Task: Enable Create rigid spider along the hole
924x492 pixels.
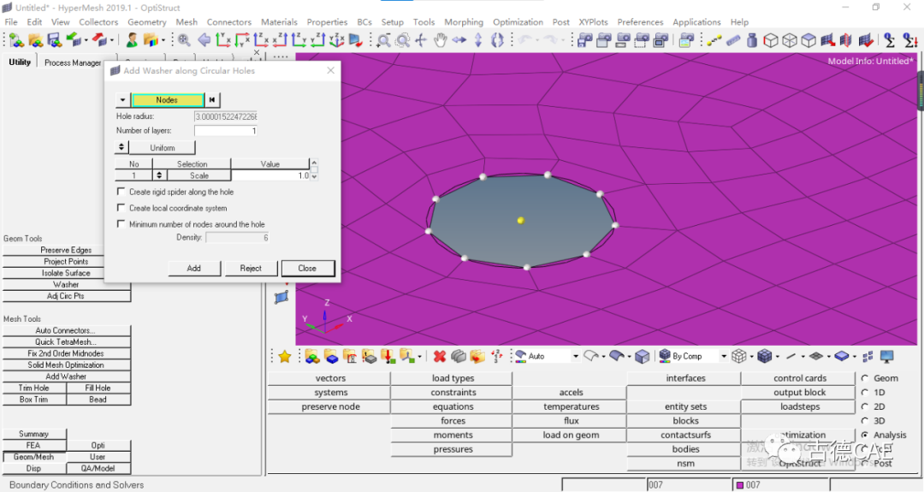Action: click(121, 193)
